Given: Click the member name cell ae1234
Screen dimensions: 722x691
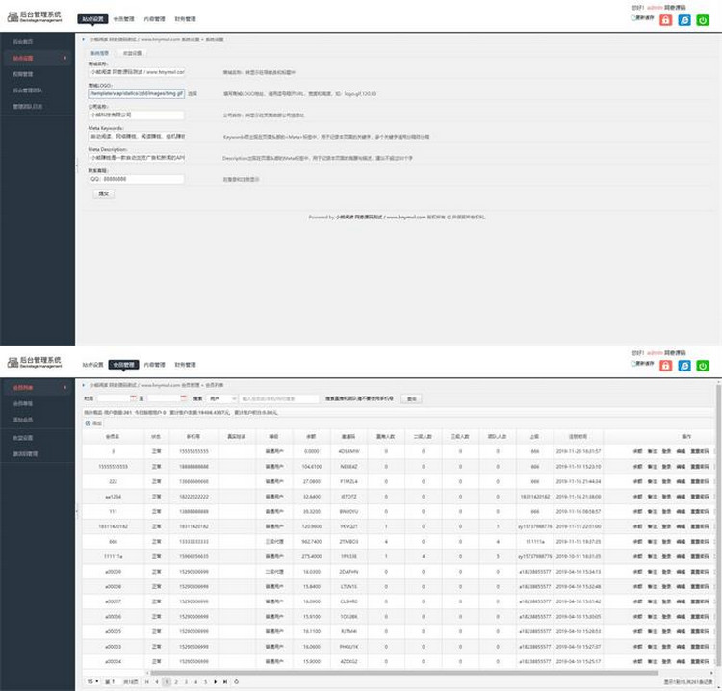Looking at the screenshot, I should pos(113,497).
